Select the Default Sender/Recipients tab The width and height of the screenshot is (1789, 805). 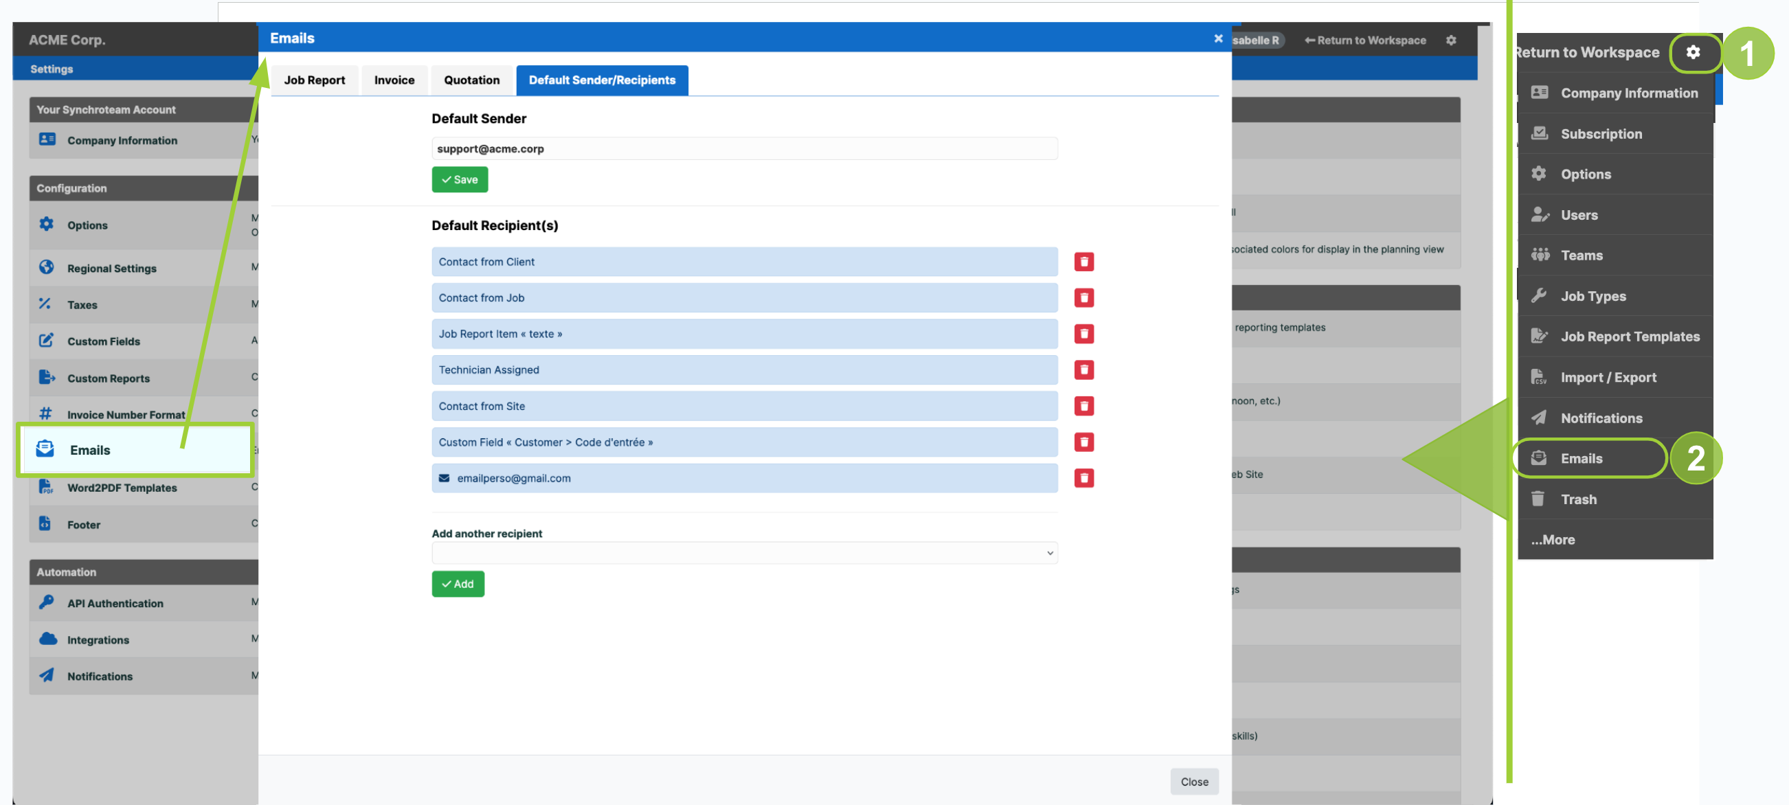pos(602,80)
